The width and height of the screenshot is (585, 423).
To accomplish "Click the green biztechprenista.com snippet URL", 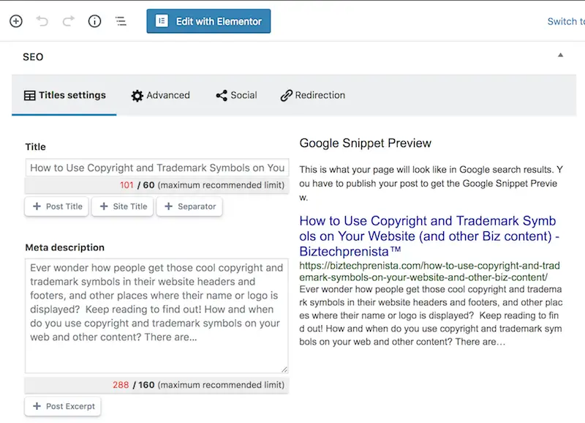I will 429,272.
